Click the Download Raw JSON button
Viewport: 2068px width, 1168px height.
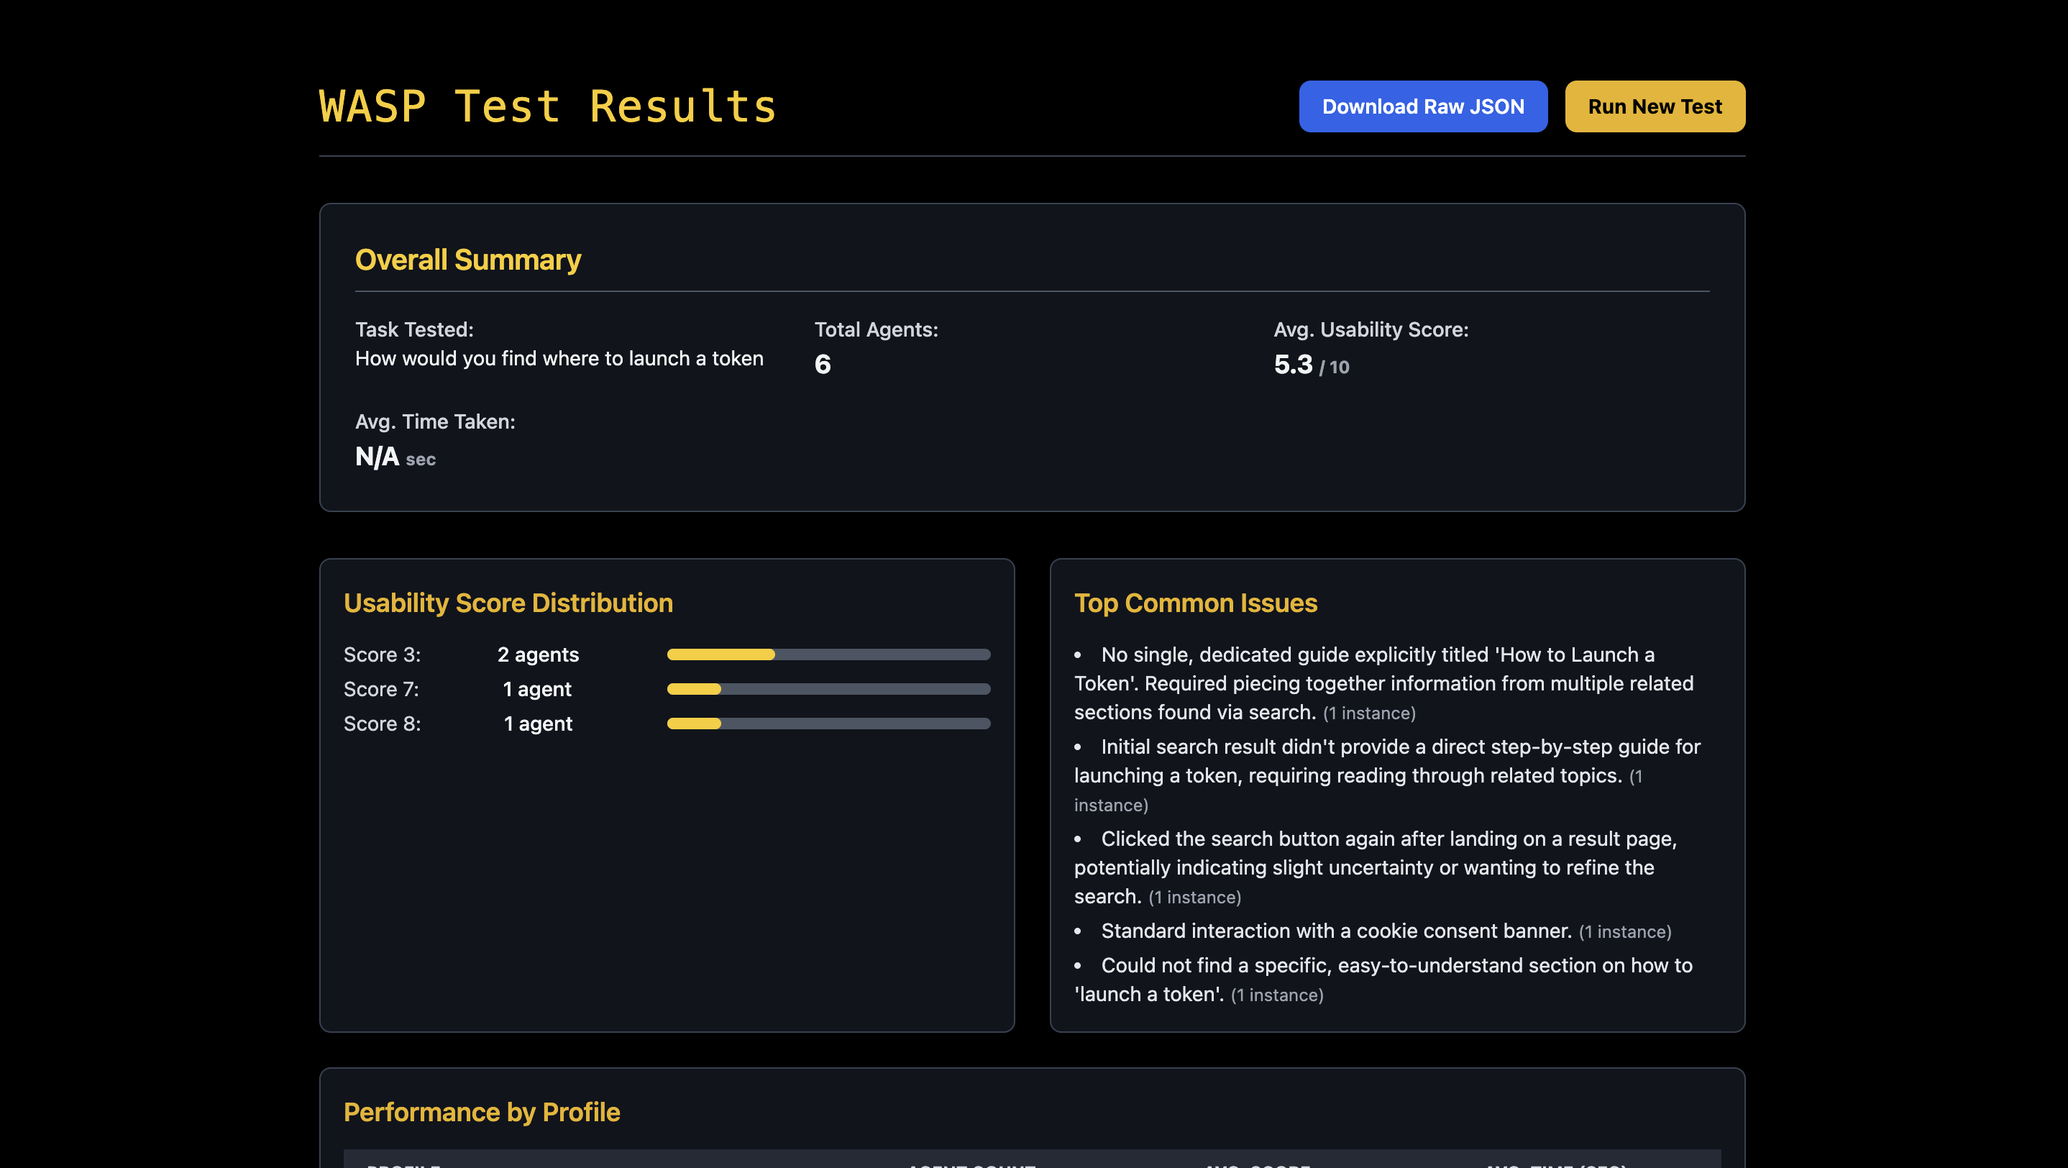pyautogui.click(x=1422, y=106)
